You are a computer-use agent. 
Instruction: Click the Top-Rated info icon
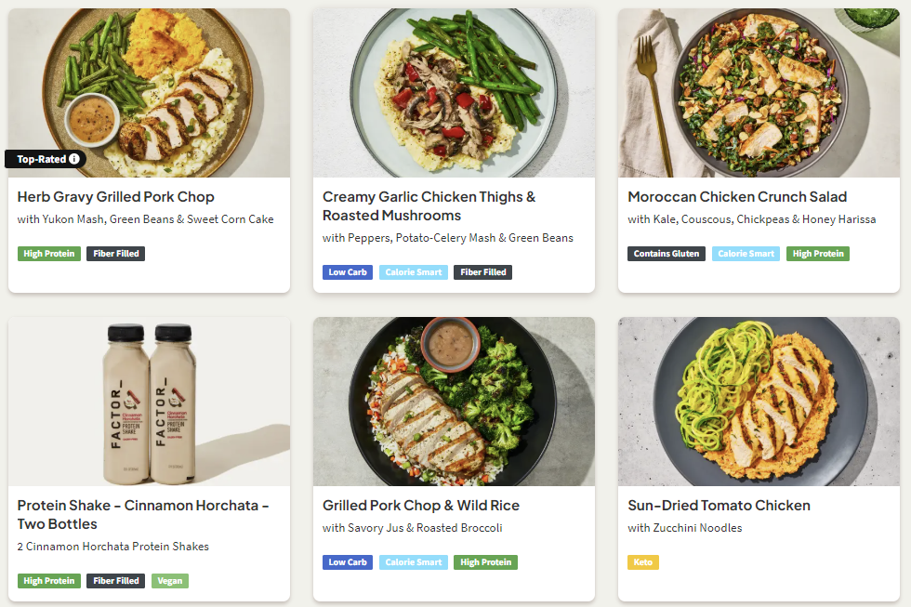click(x=74, y=159)
